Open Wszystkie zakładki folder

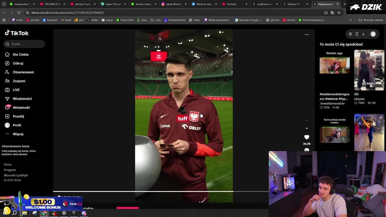[x=371, y=20]
